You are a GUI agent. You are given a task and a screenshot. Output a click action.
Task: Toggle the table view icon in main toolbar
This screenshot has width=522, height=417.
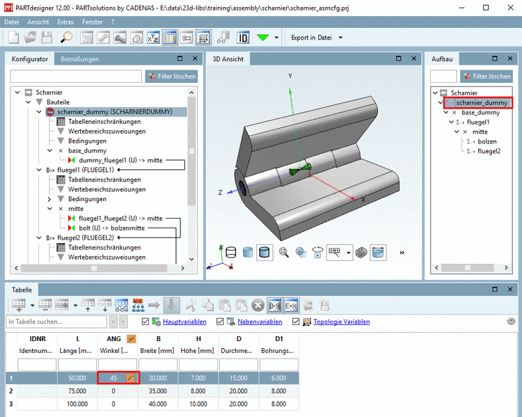170,38
